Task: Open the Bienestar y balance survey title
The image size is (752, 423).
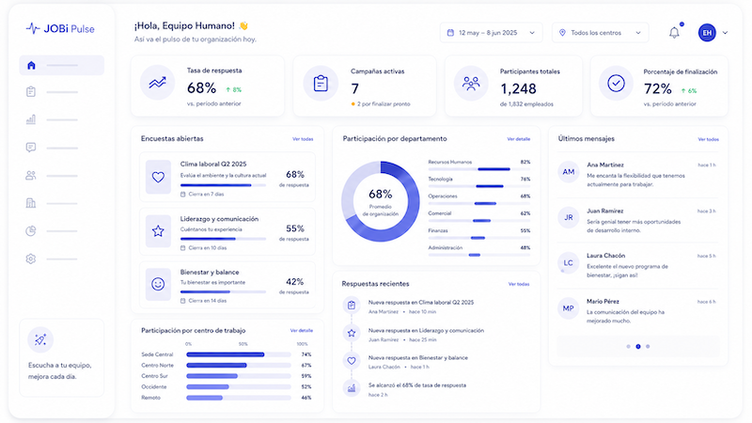Action: point(210,272)
